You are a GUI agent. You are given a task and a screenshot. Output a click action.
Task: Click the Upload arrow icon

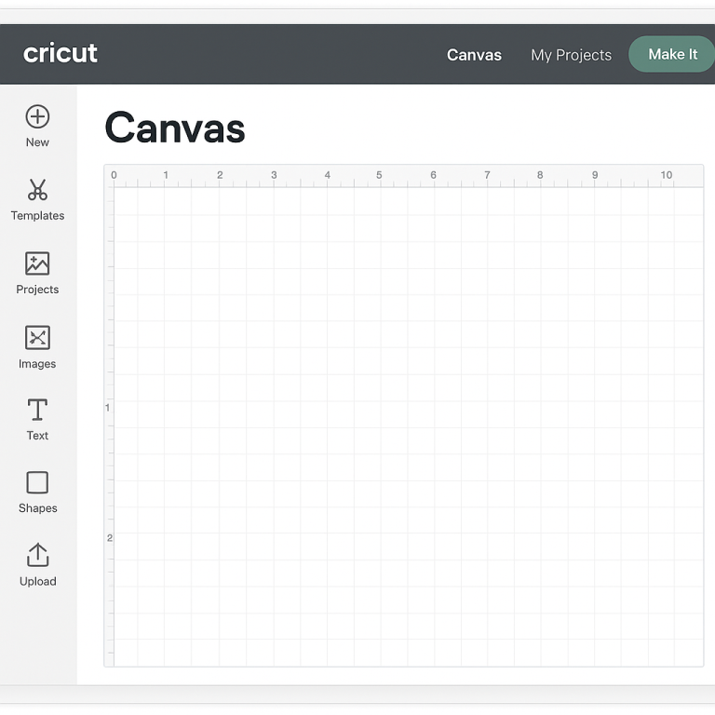tap(37, 555)
